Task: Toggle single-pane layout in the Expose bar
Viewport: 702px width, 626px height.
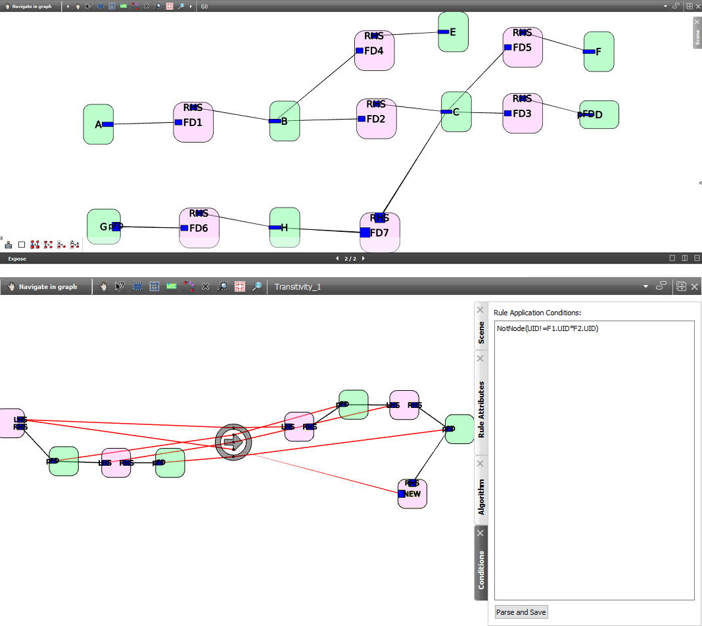Action: click(672, 258)
